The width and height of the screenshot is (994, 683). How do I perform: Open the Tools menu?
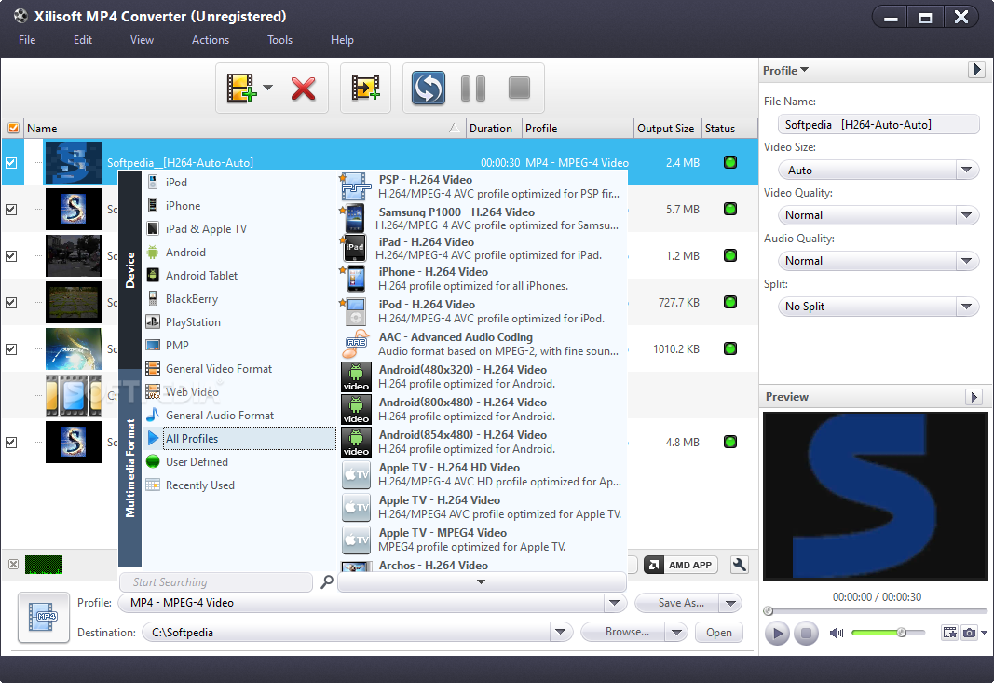[x=279, y=40]
